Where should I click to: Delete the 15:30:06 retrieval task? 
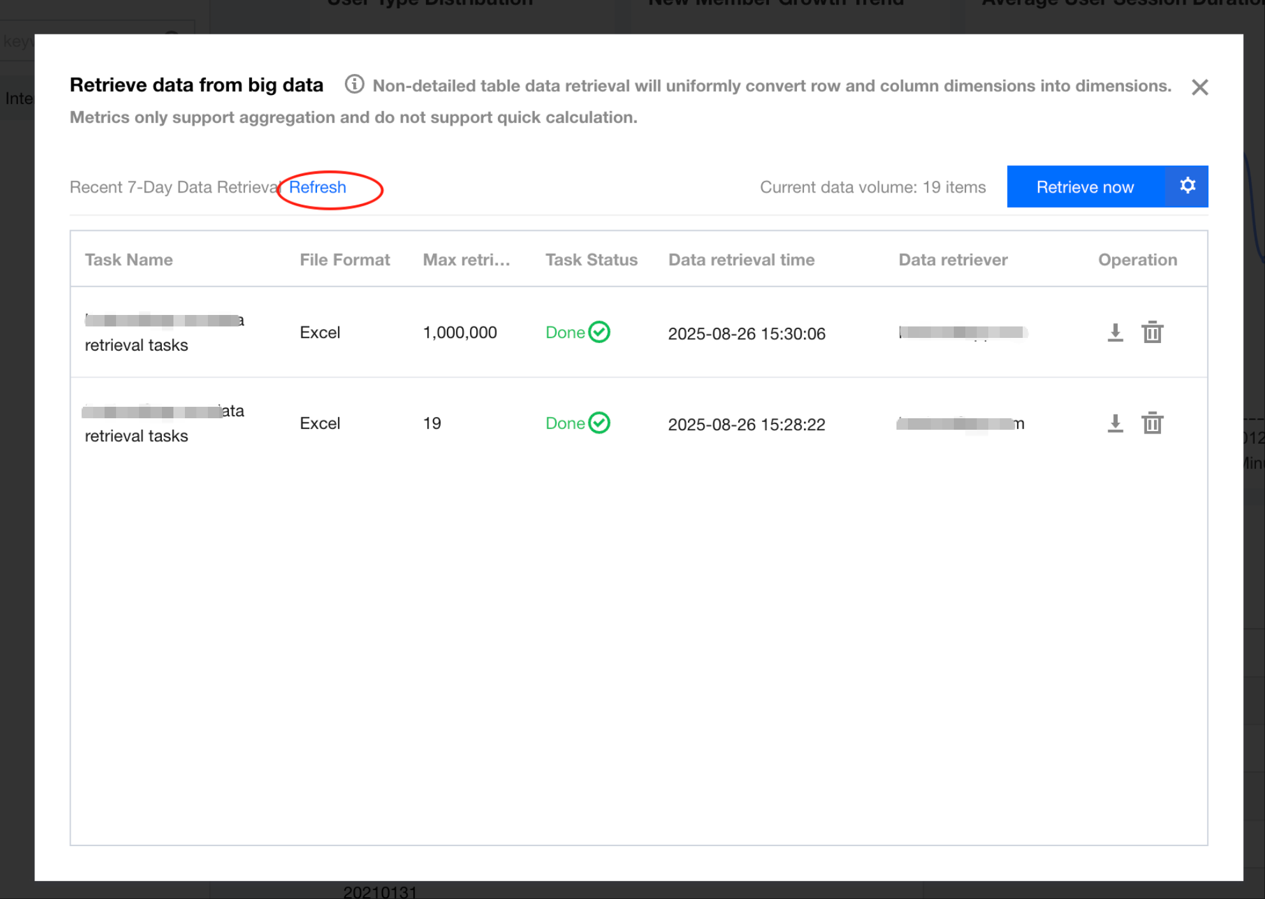[x=1152, y=332]
